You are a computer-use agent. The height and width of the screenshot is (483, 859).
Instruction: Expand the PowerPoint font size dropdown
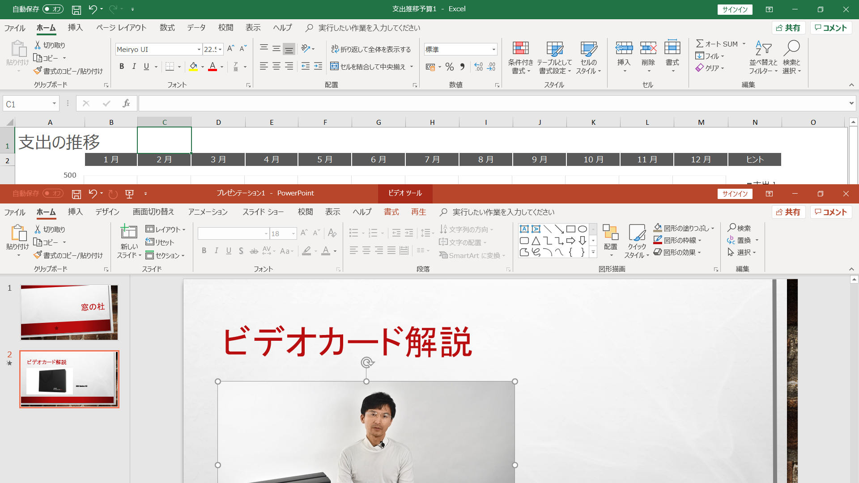point(293,233)
